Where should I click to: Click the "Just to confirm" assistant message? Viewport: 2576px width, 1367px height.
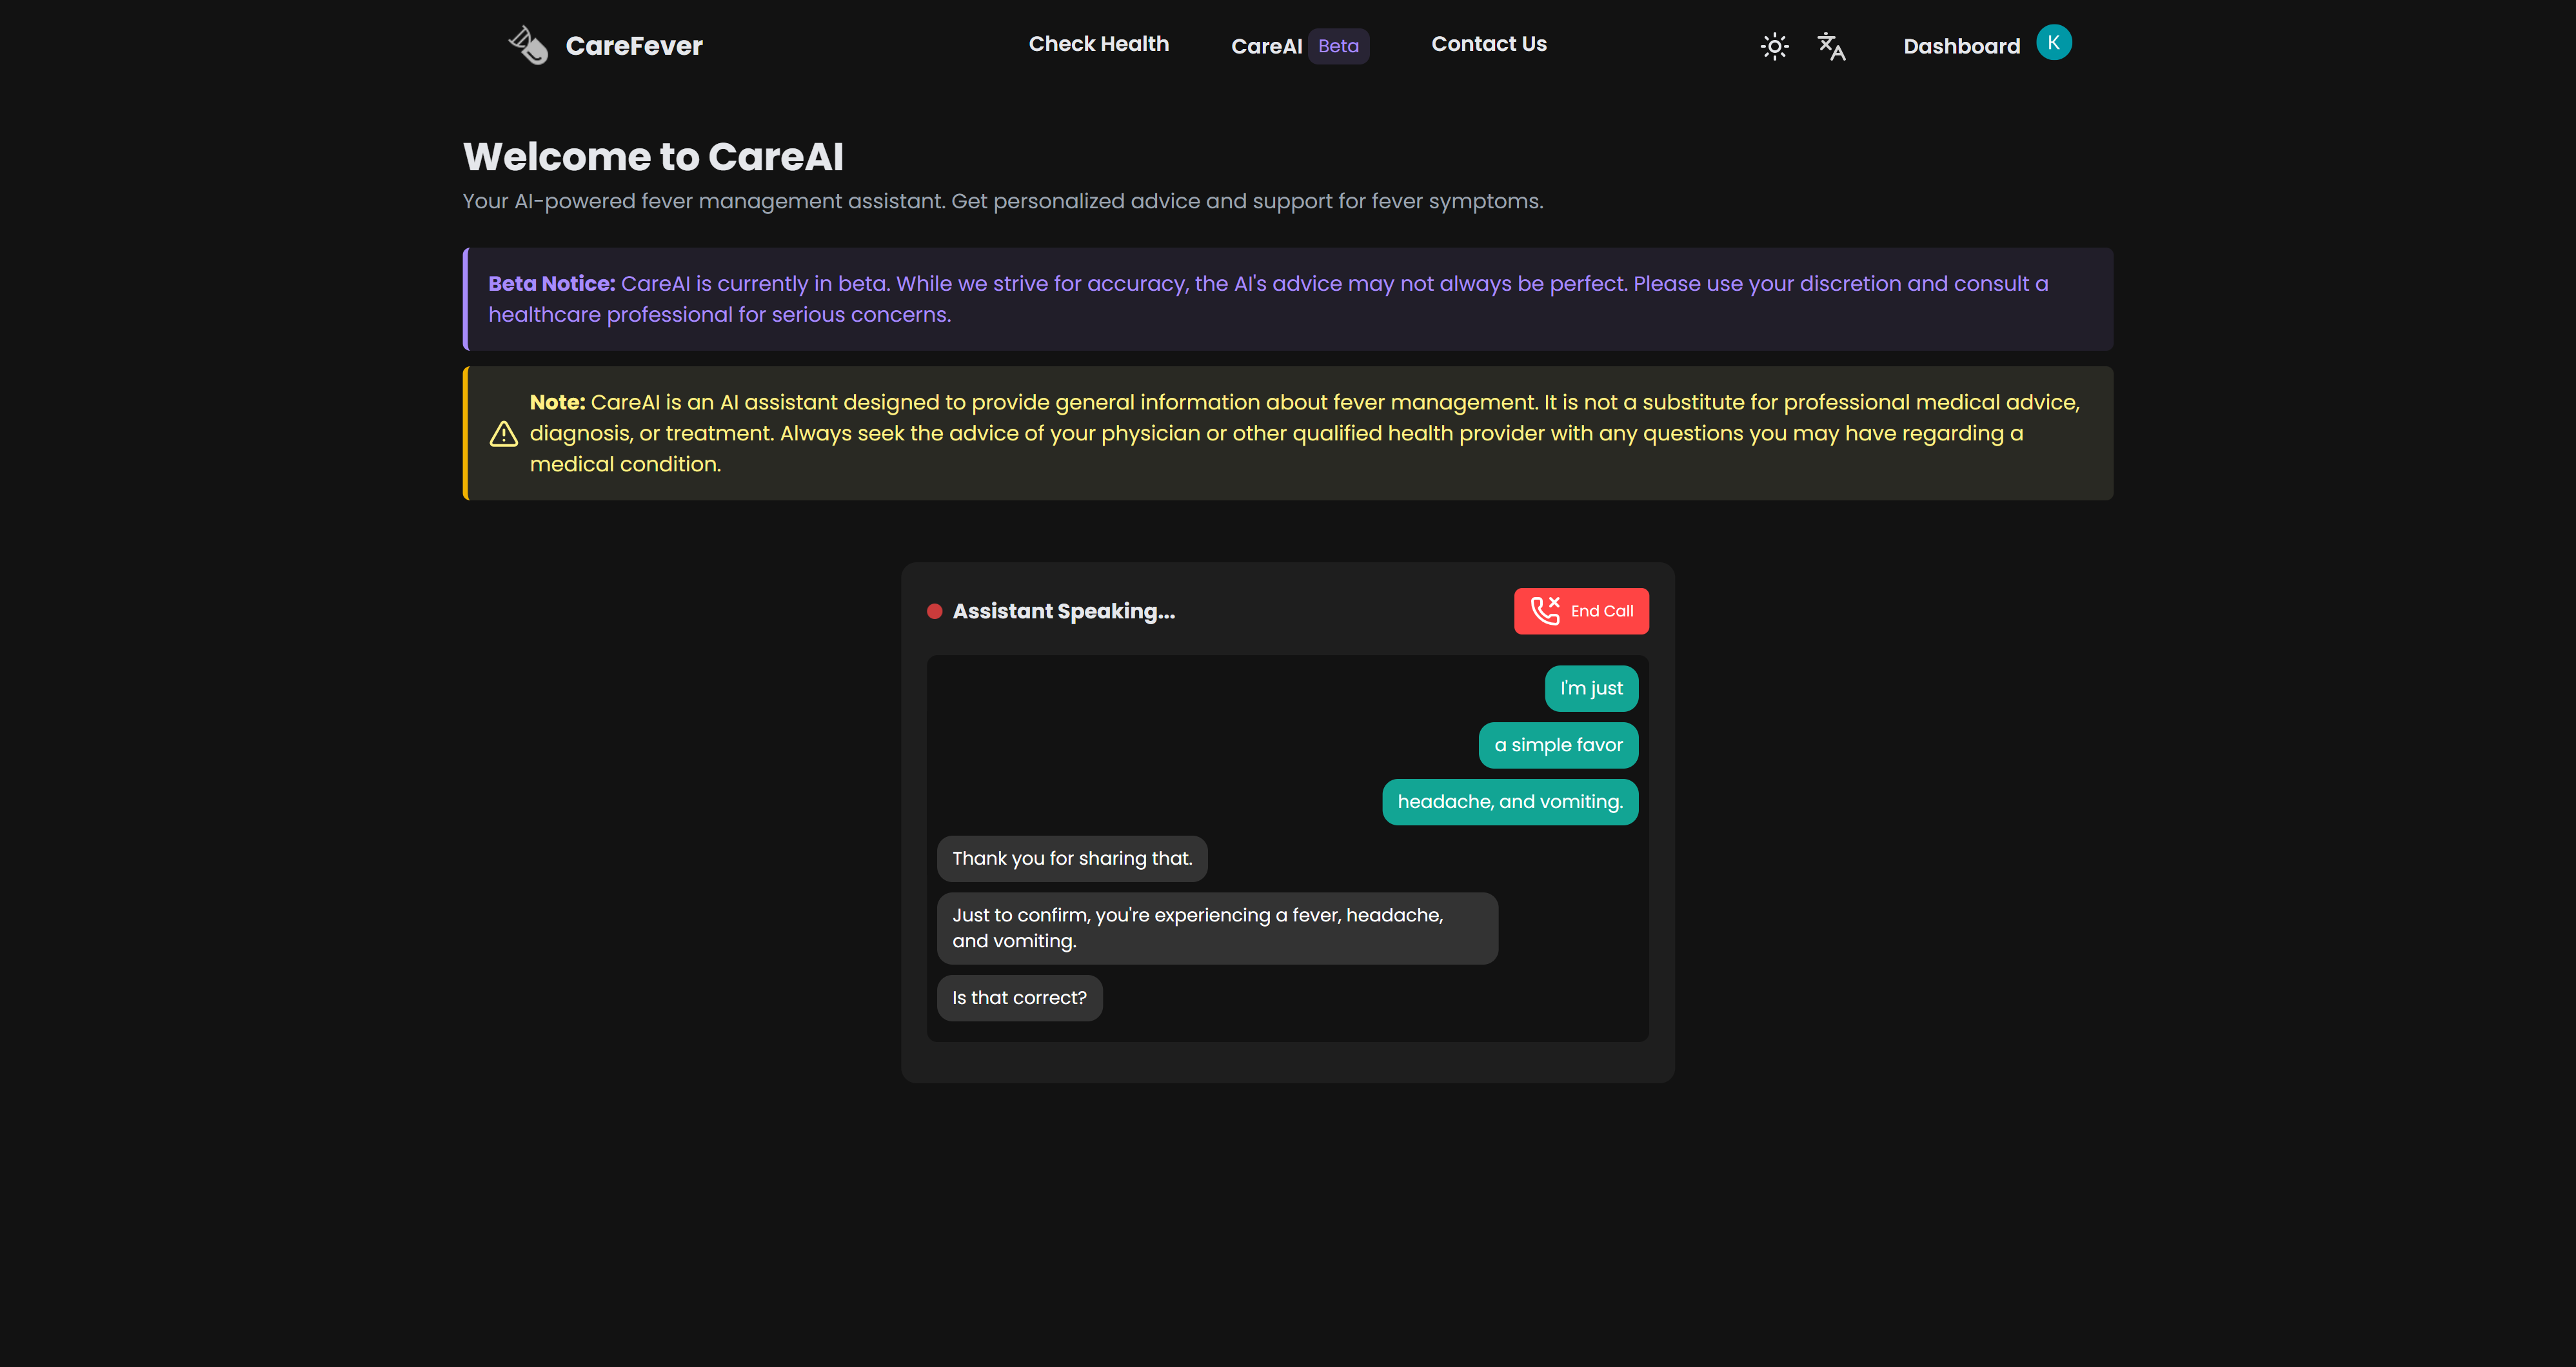click(1216, 928)
